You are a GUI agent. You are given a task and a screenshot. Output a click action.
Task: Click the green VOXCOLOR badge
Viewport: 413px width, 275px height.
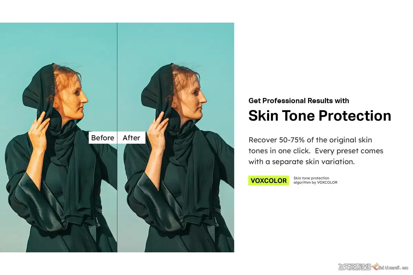(x=268, y=180)
